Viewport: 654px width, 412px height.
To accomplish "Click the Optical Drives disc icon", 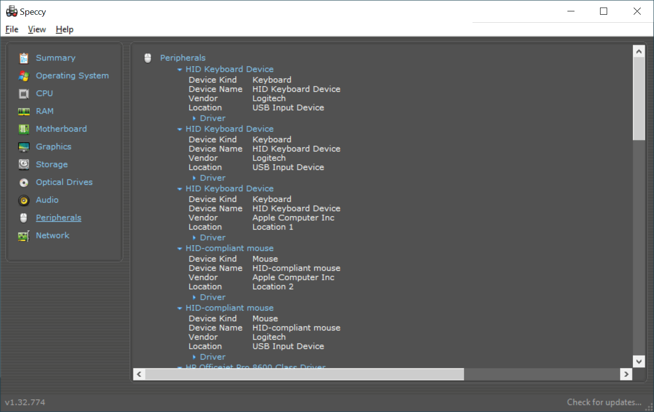I will click(x=24, y=182).
